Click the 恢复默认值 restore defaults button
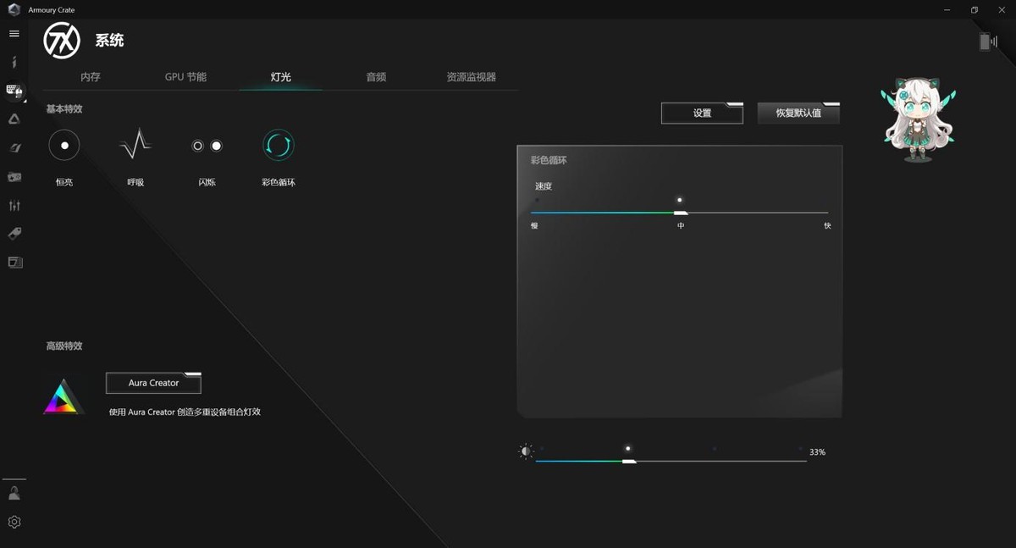 coord(798,113)
